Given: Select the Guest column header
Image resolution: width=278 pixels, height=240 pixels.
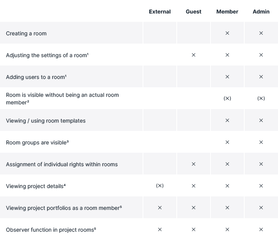Looking at the screenshot, I should point(193,12).
